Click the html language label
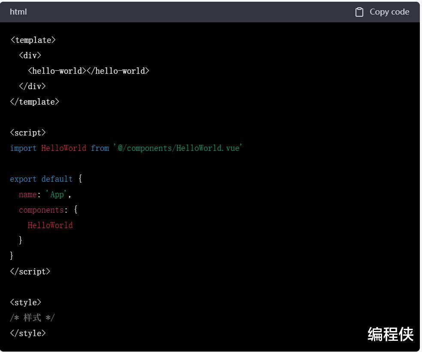The height and width of the screenshot is (352, 422). (18, 12)
